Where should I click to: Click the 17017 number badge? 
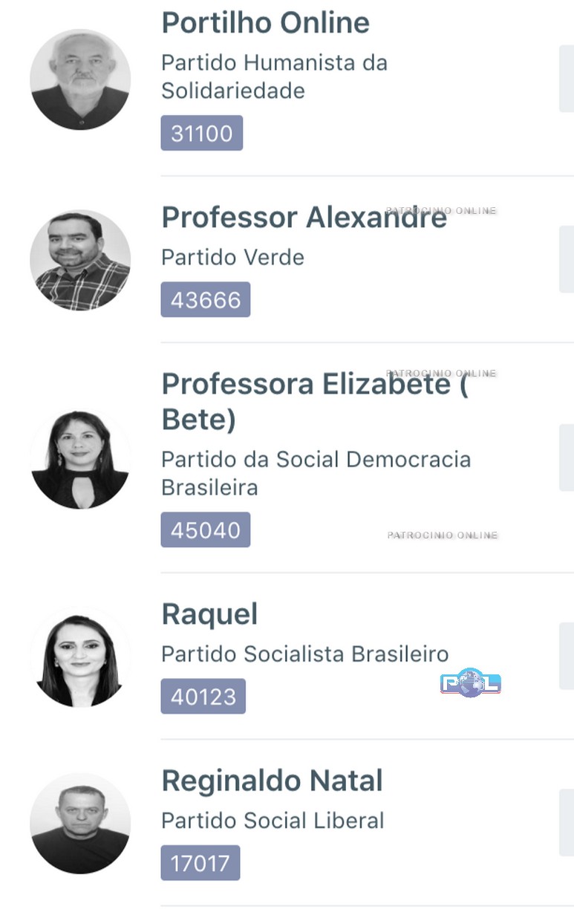200,863
